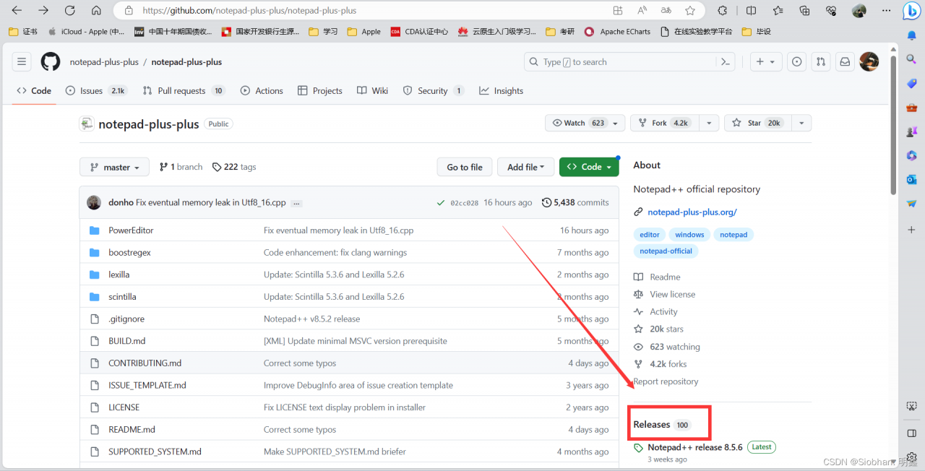Select the notepad-official topic tag
Screen dimensions: 925x471
coord(666,251)
